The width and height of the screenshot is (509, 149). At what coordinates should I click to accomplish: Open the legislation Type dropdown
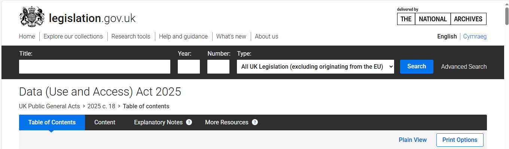point(316,66)
